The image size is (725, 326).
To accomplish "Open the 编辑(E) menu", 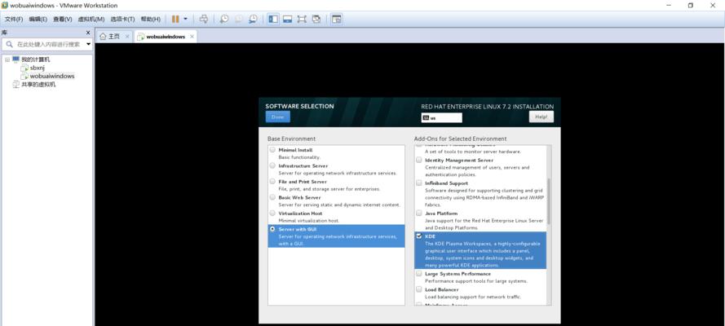I will 38,19.
